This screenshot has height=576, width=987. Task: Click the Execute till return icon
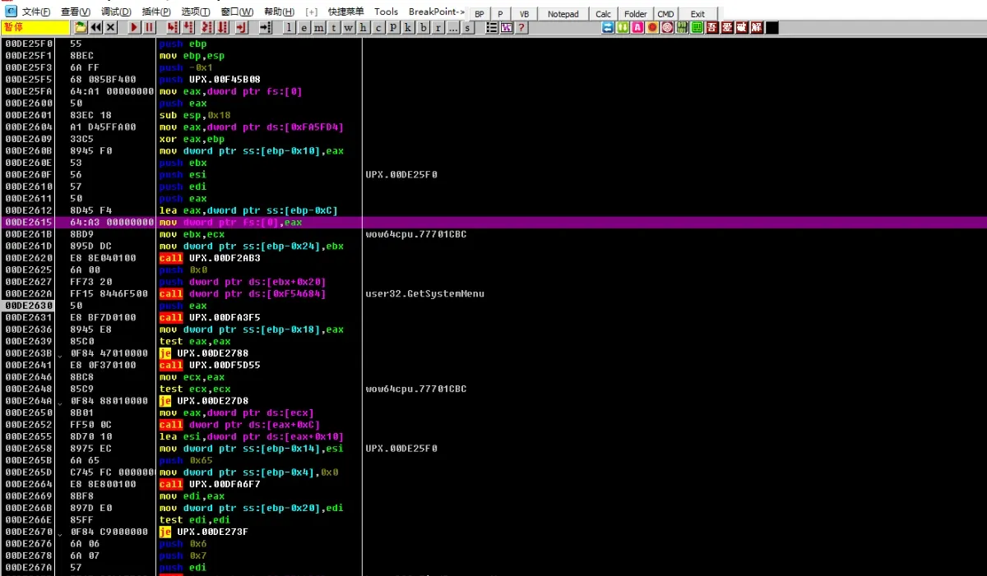[x=241, y=27]
